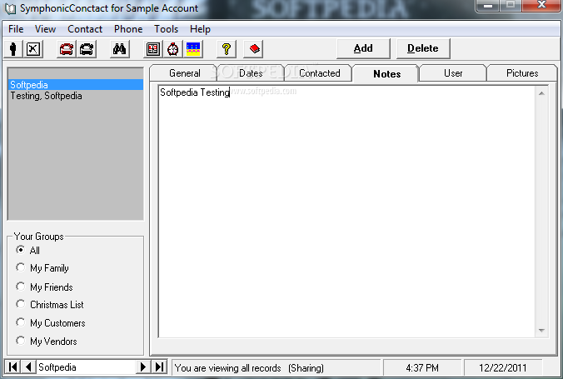Click the calendar page toolbar icon

pos(153,49)
